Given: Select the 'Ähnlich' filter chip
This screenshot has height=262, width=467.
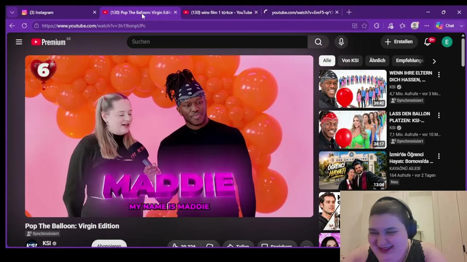Looking at the screenshot, I should (377, 60).
